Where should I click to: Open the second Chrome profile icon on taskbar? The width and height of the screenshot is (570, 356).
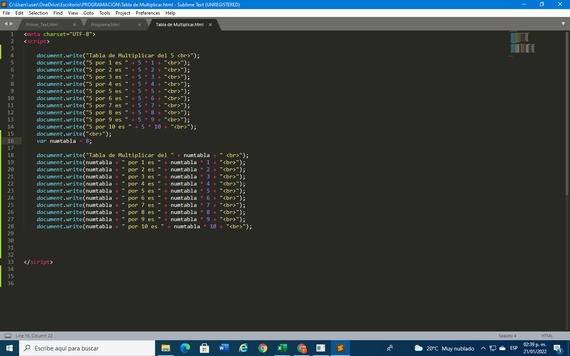[x=302, y=348]
